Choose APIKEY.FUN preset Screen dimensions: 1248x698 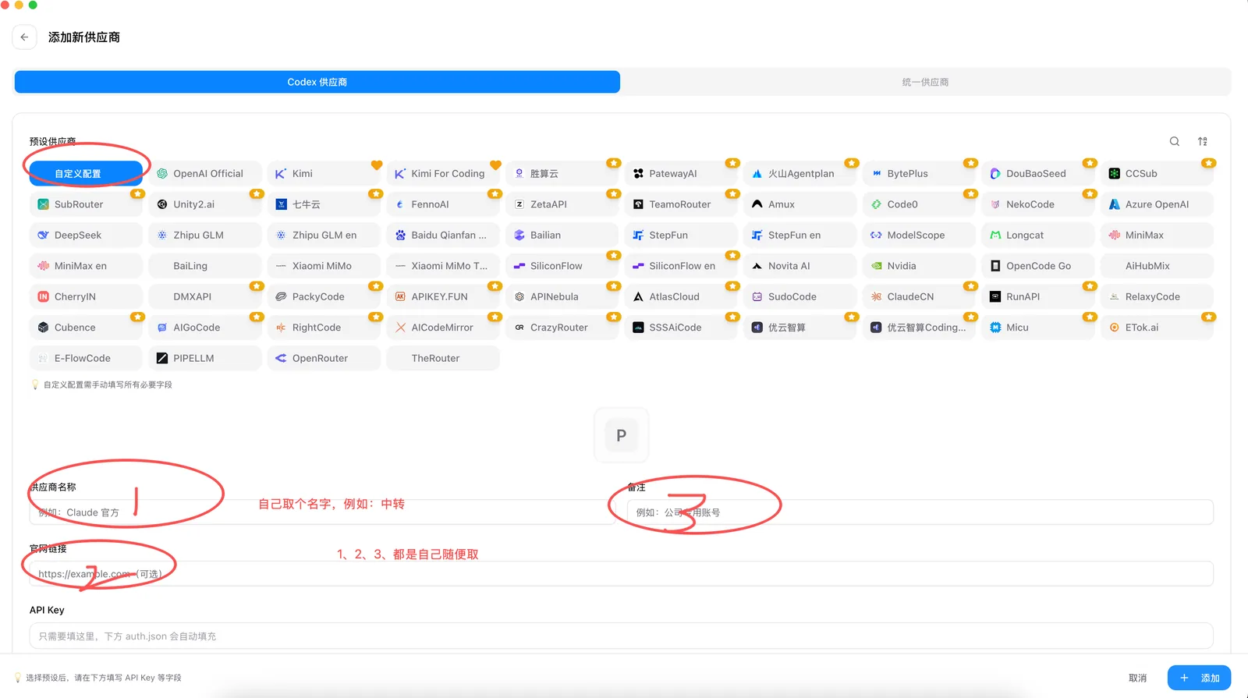click(x=443, y=297)
